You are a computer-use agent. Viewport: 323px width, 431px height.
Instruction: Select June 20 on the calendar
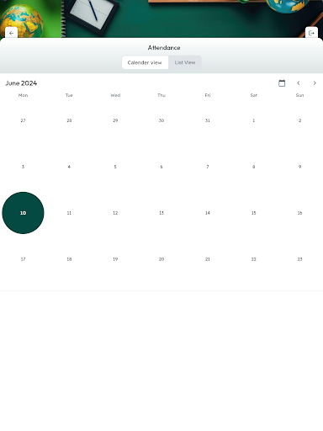coord(161,259)
